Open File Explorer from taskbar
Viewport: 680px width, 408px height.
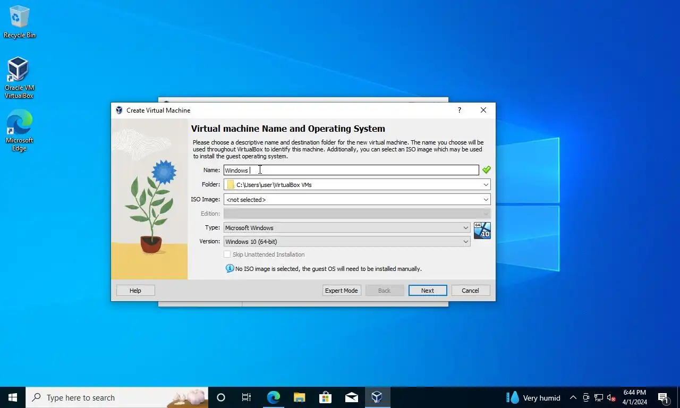299,397
